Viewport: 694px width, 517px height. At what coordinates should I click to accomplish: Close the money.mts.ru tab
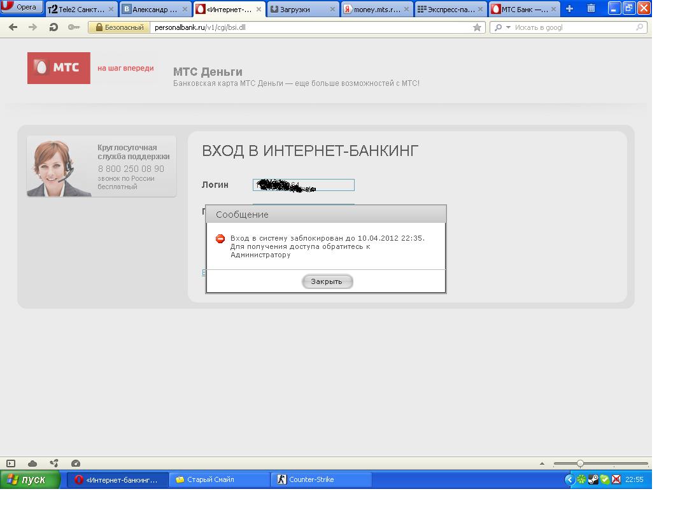pos(406,10)
